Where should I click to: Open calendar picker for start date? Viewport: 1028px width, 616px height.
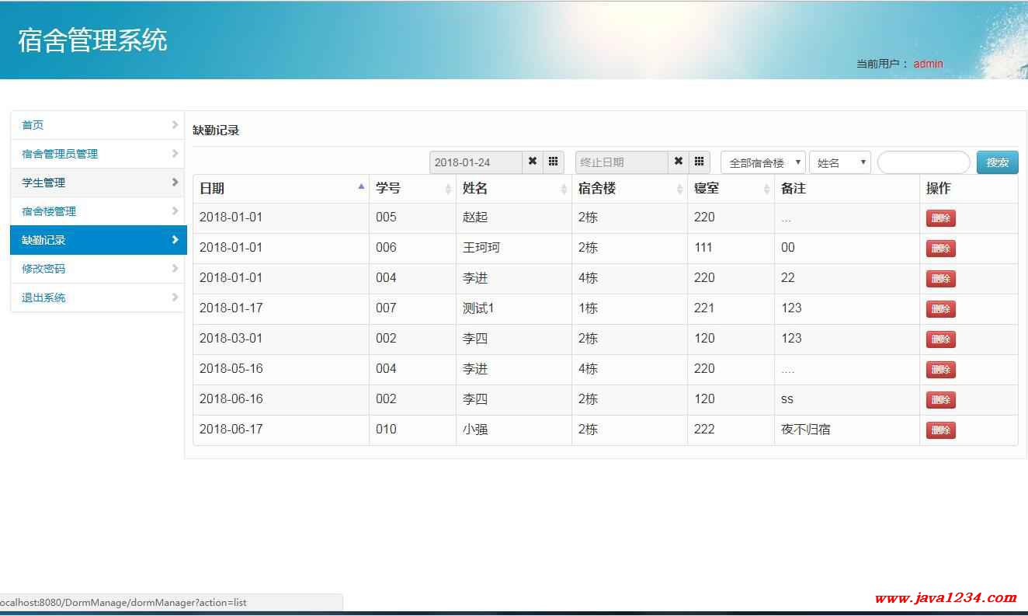[553, 162]
